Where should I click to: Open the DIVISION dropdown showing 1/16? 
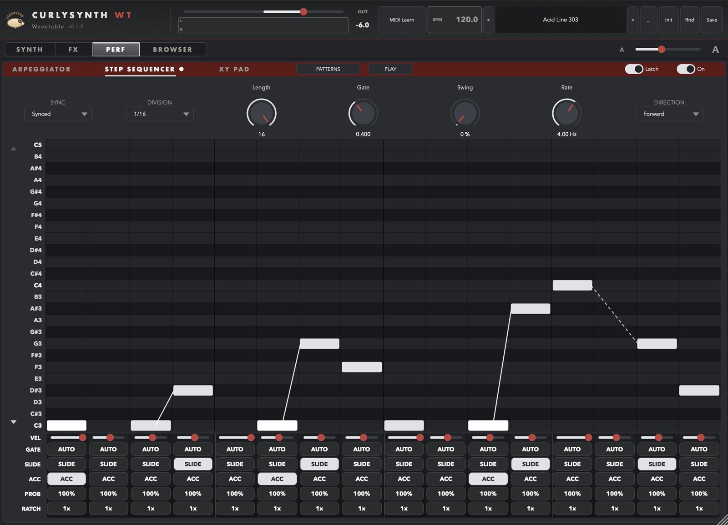point(160,114)
